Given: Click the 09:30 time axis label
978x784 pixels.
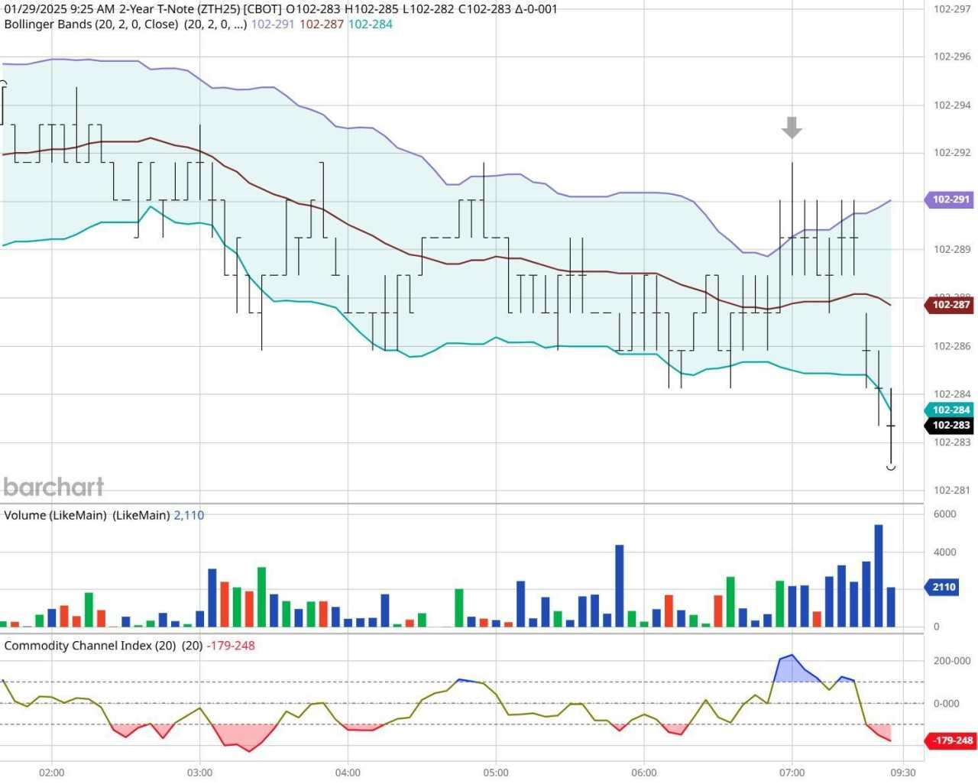Looking at the screenshot, I should coord(903,773).
